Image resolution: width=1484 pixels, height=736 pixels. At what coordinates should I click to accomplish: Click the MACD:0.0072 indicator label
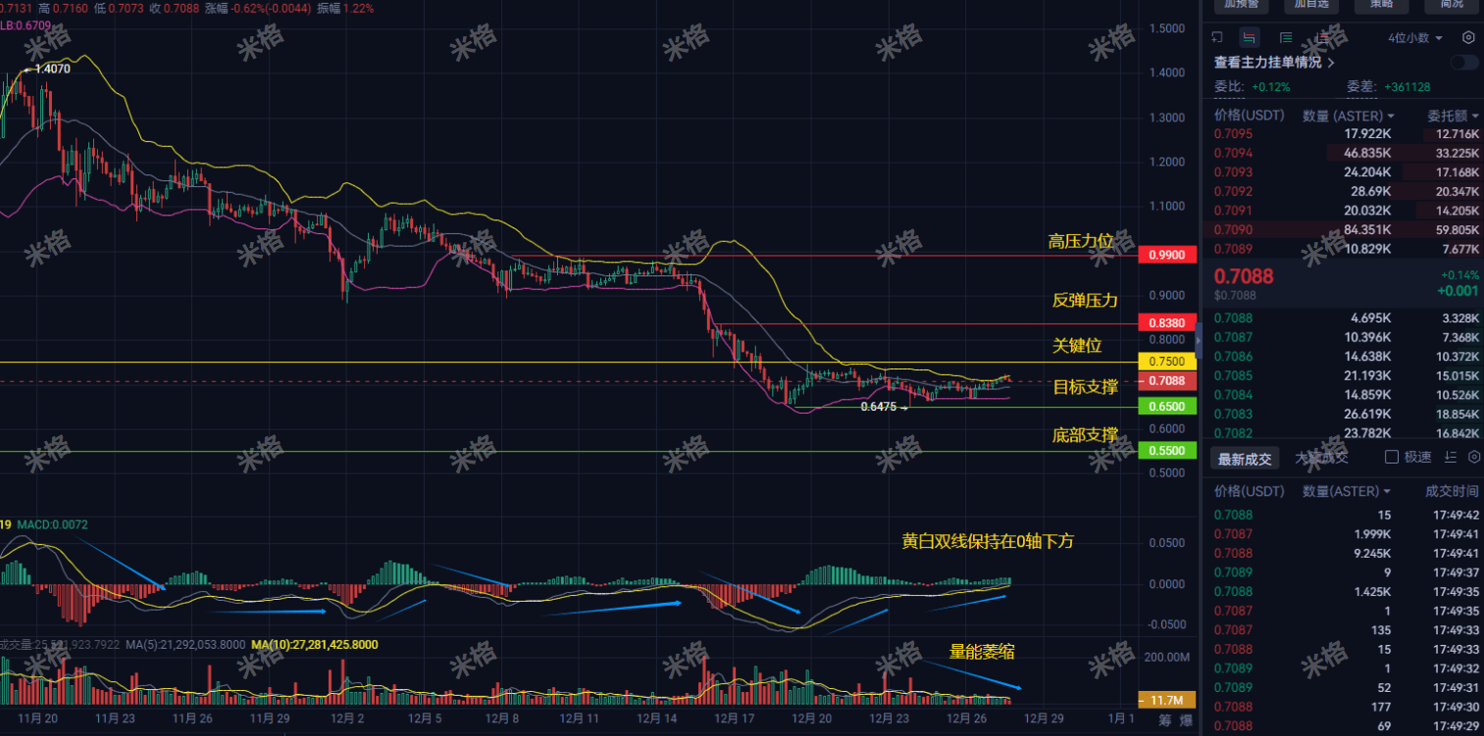[54, 524]
